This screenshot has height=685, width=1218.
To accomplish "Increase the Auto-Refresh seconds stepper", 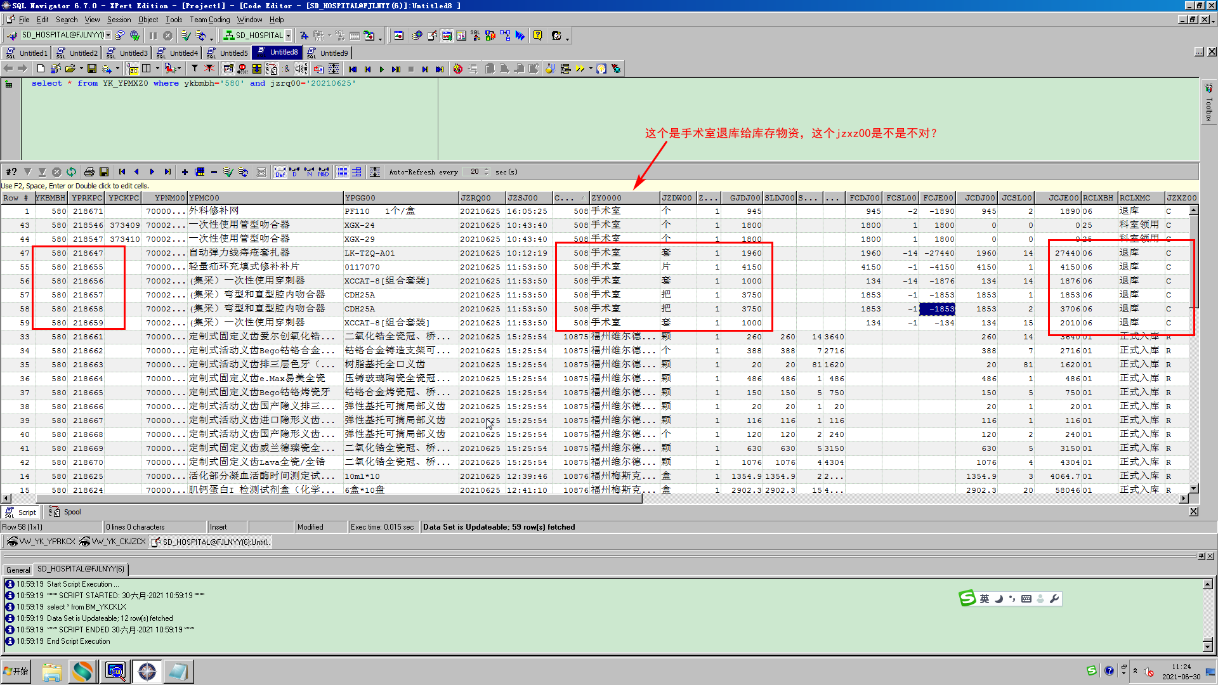I will point(487,169).
